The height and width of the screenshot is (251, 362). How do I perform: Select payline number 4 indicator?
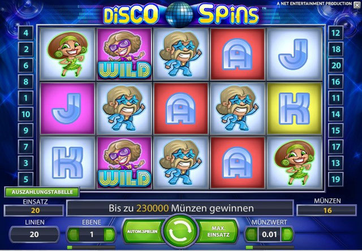25,33
